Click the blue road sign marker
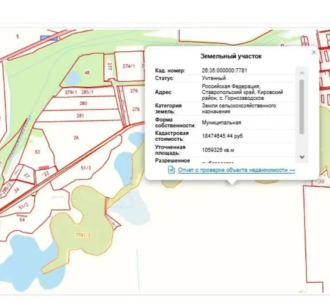Image resolution: width=330 pixels, height=303 pixels. [x=49, y=38]
